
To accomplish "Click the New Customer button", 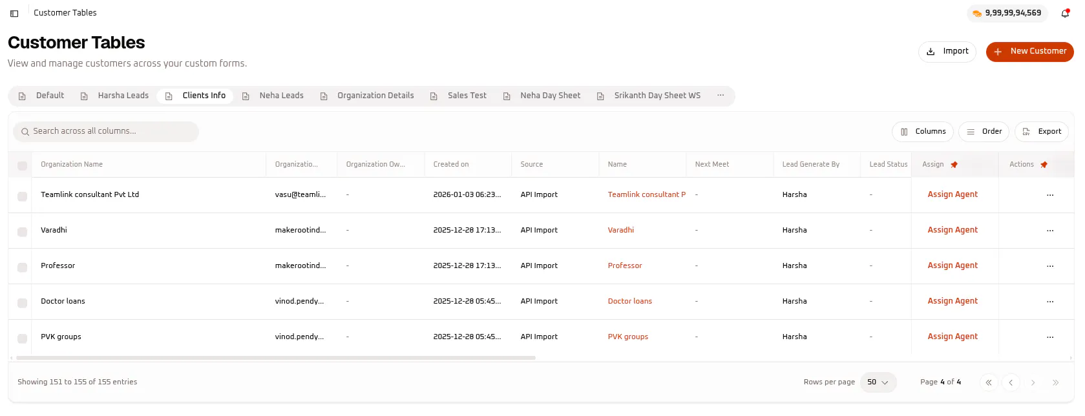I will [x=1030, y=52].
